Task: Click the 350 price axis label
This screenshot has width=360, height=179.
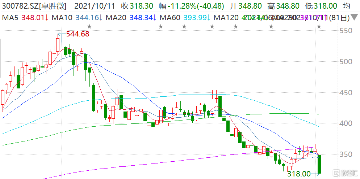Action: pyautogui.click(x=345, y=154)
